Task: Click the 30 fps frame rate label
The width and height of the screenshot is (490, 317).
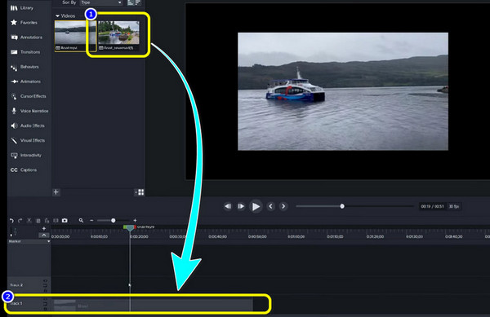Action: point(454,206)
